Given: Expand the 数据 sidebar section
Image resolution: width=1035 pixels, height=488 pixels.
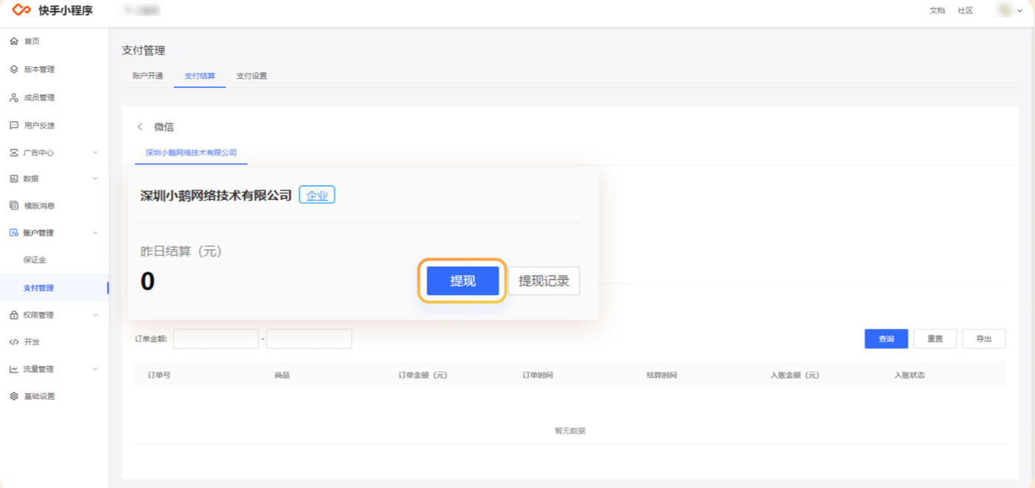Looking at the screenshot, I should (95, 178).
